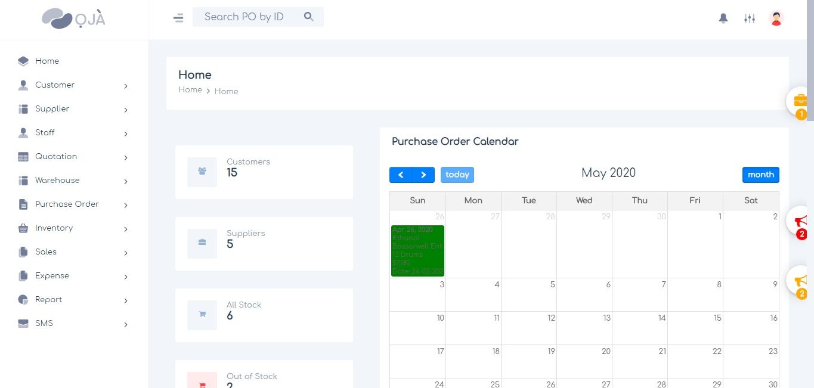Open the green Ethanol purchase order event
This screenshot has height=388, width=814.
pyautogui.click(x=417, y=250)
